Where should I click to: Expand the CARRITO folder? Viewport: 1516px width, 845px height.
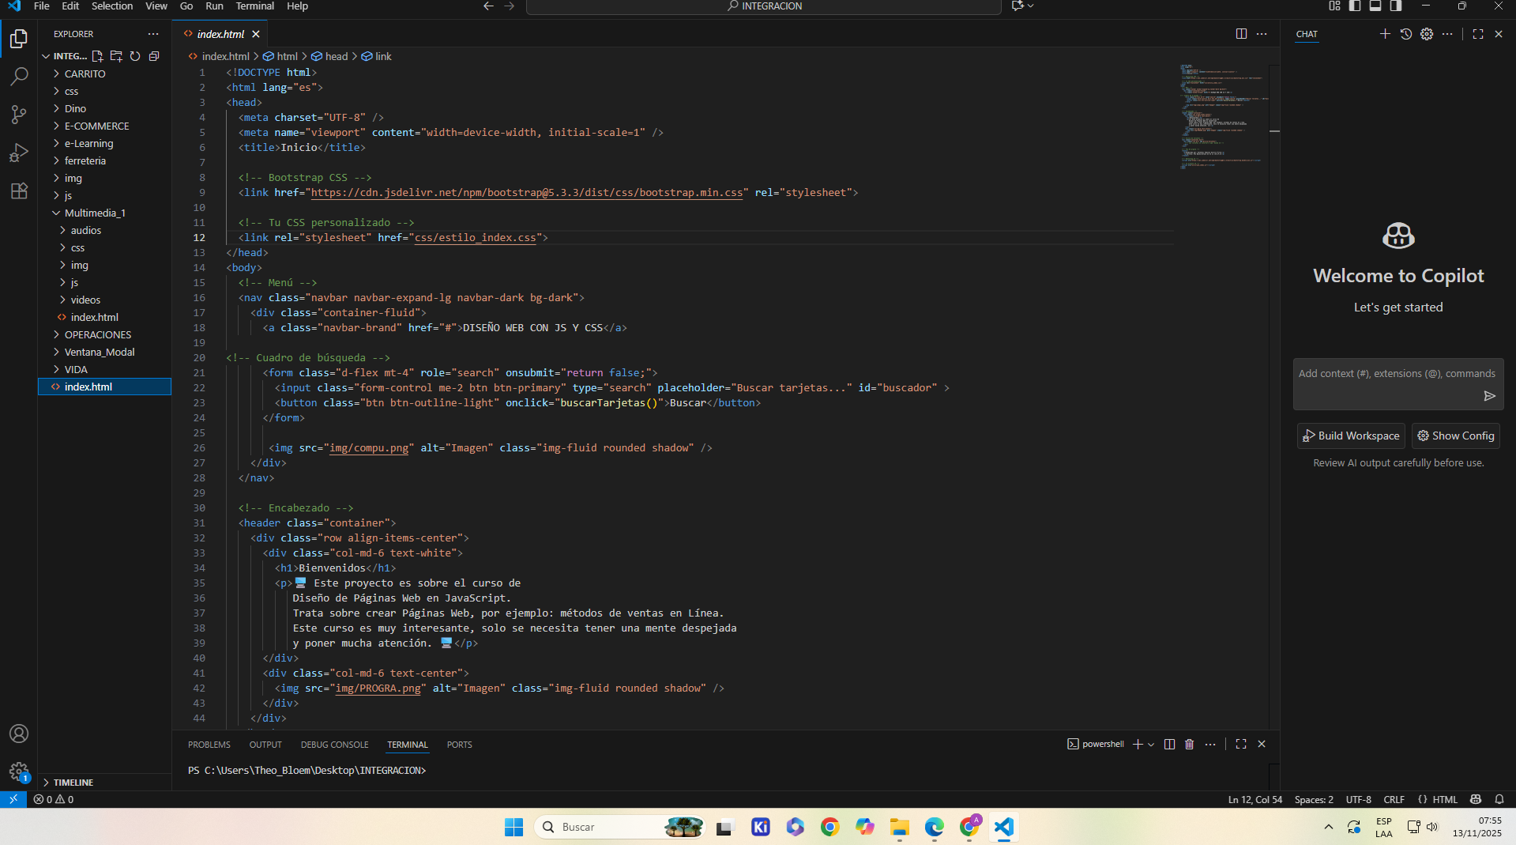point(85,74)
